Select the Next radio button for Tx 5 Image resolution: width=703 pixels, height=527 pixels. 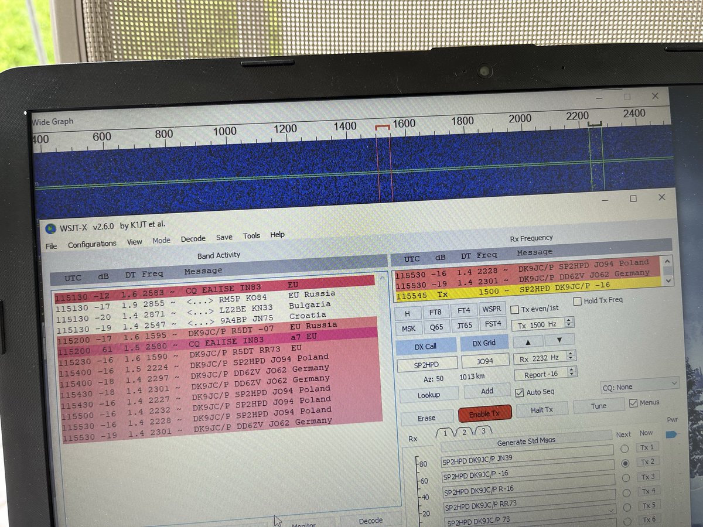coord(628,506)
